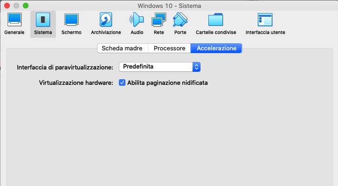338x186 pixels.
Task: Open the Generale settings section
Action: [x=14, y=24]
